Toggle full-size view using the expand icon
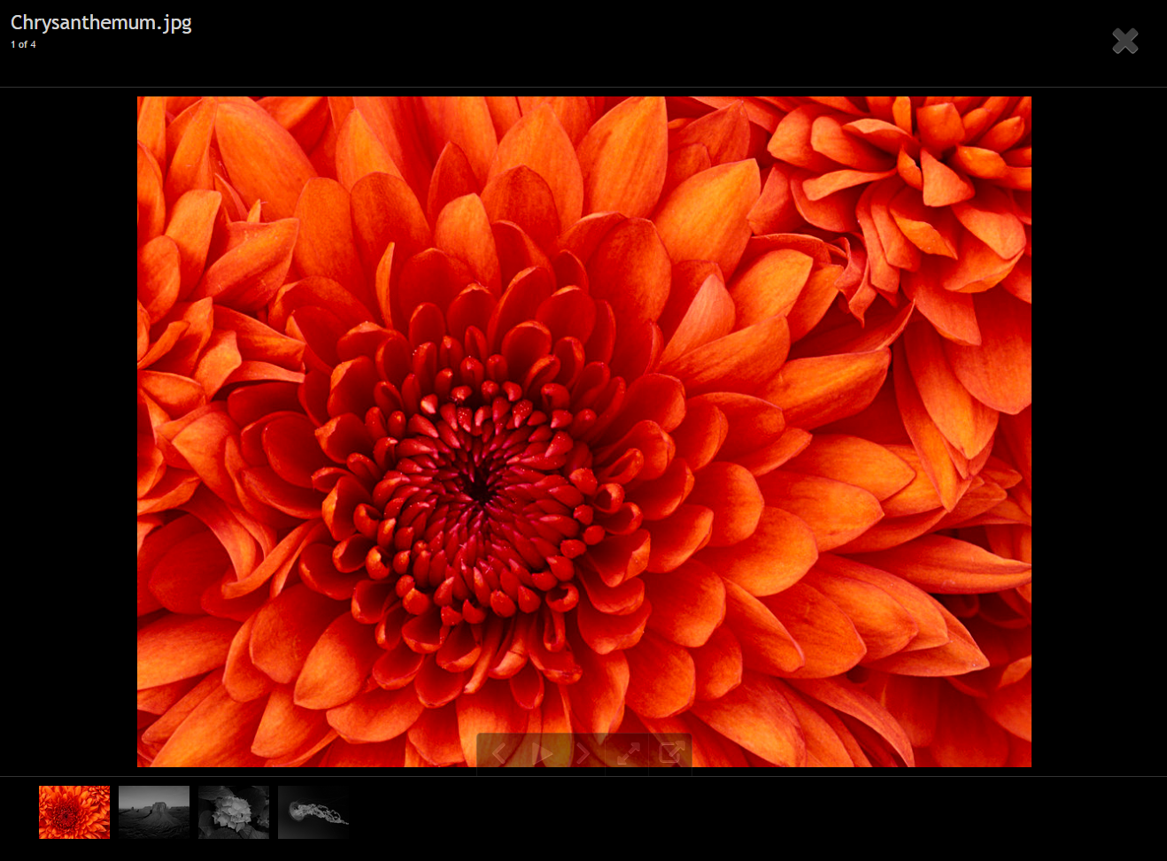 (628, 753)
